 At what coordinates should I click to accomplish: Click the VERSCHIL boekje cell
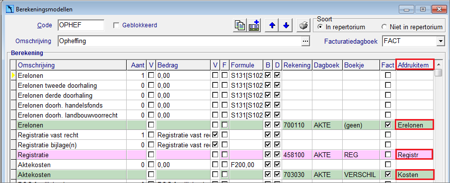(x=362, y=175)
